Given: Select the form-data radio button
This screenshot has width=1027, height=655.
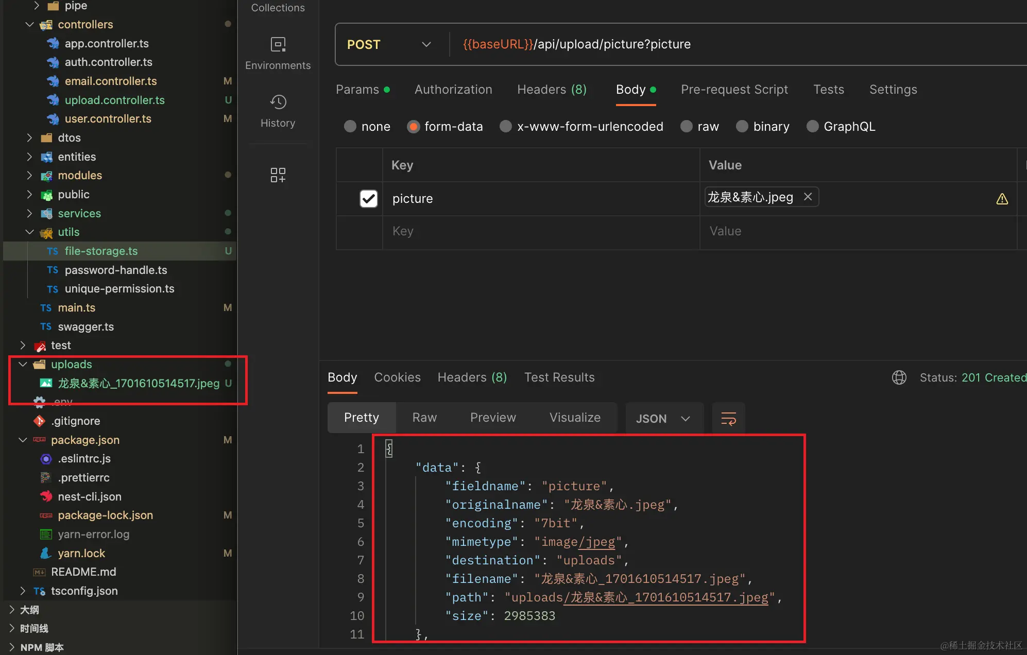Looking at the screenshot, I should tap(413, 126).
